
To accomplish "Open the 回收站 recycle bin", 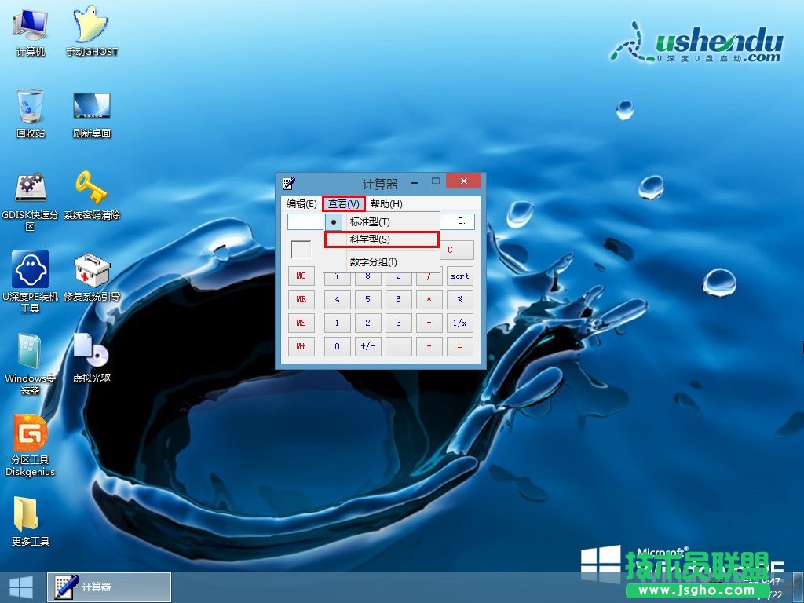I will [x=31, y=108].
